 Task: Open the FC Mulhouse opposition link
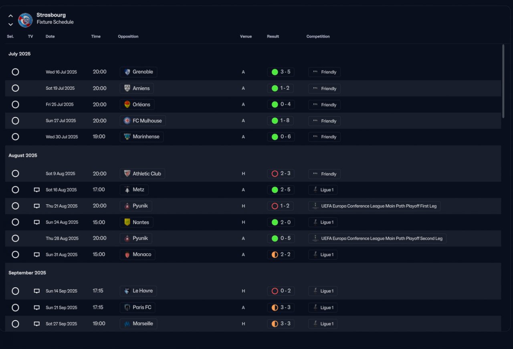pos(143,121)
